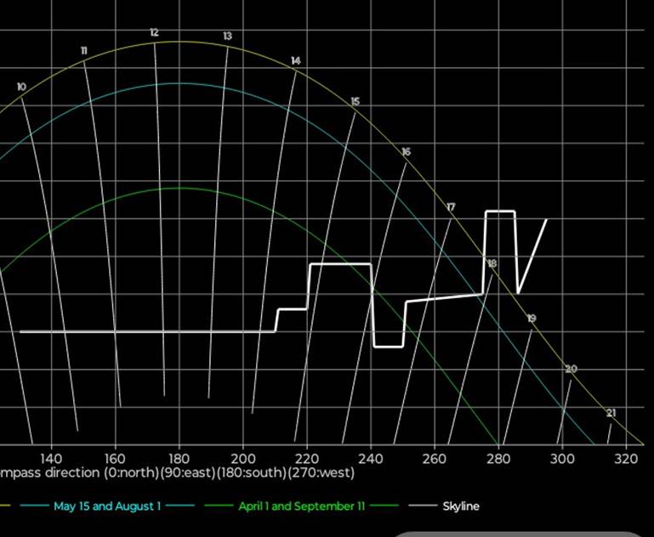The image size is (654, 537).
Task: Click the 260 degree axis label
Action: click(x=435, y=459)
